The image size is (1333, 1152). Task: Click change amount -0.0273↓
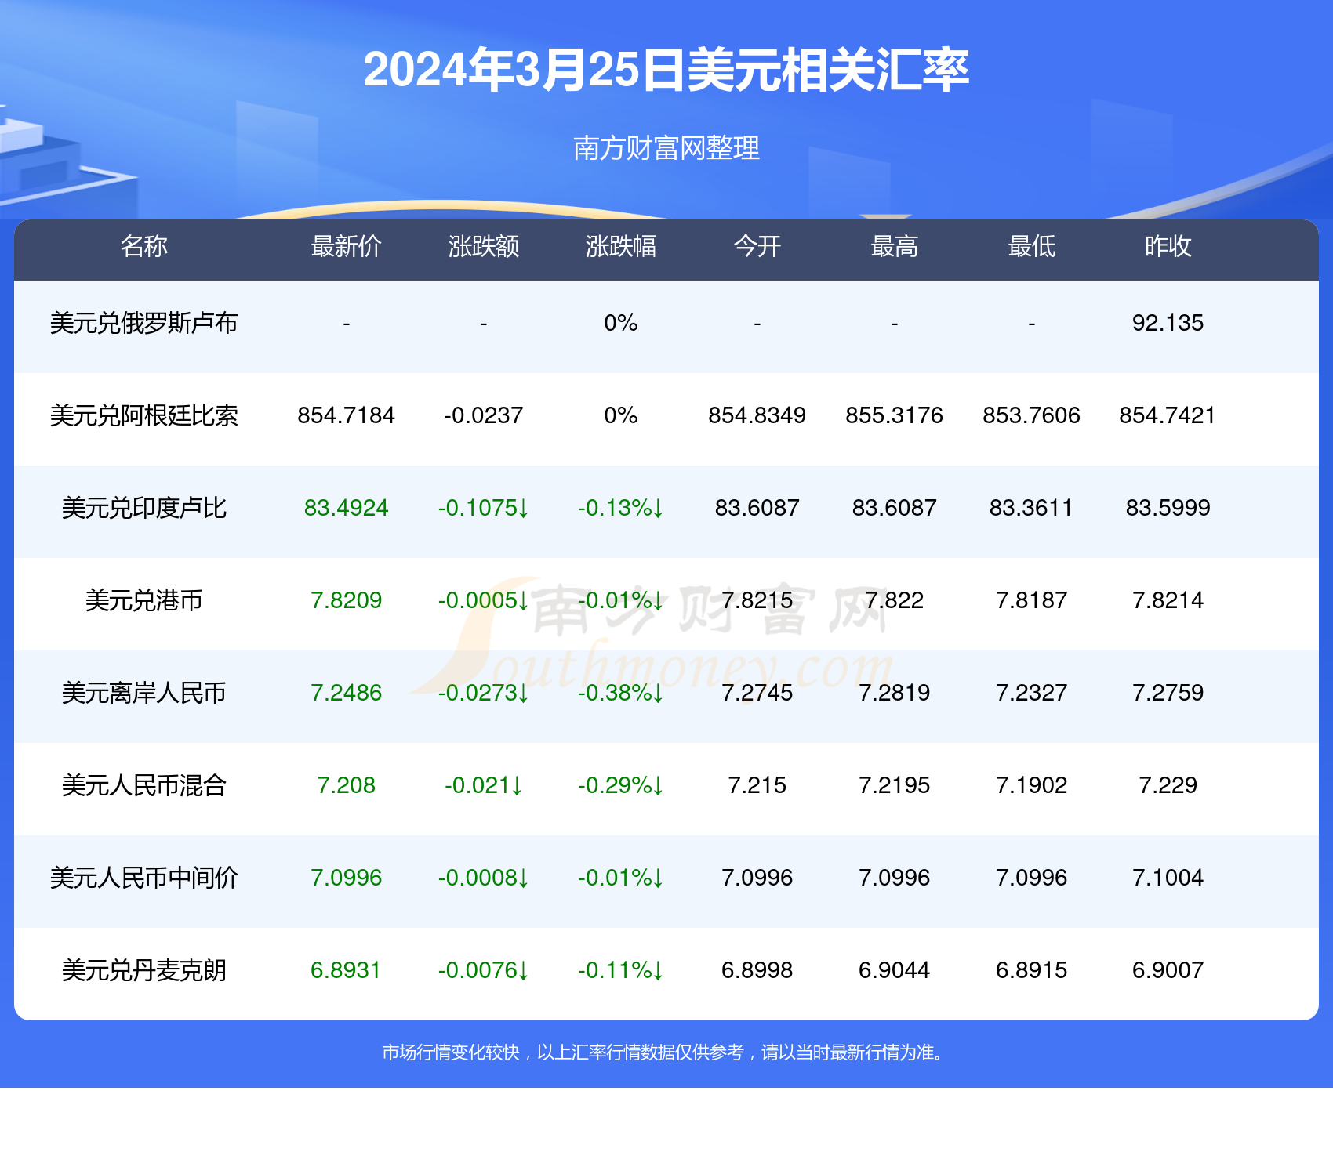pos(483,693)
